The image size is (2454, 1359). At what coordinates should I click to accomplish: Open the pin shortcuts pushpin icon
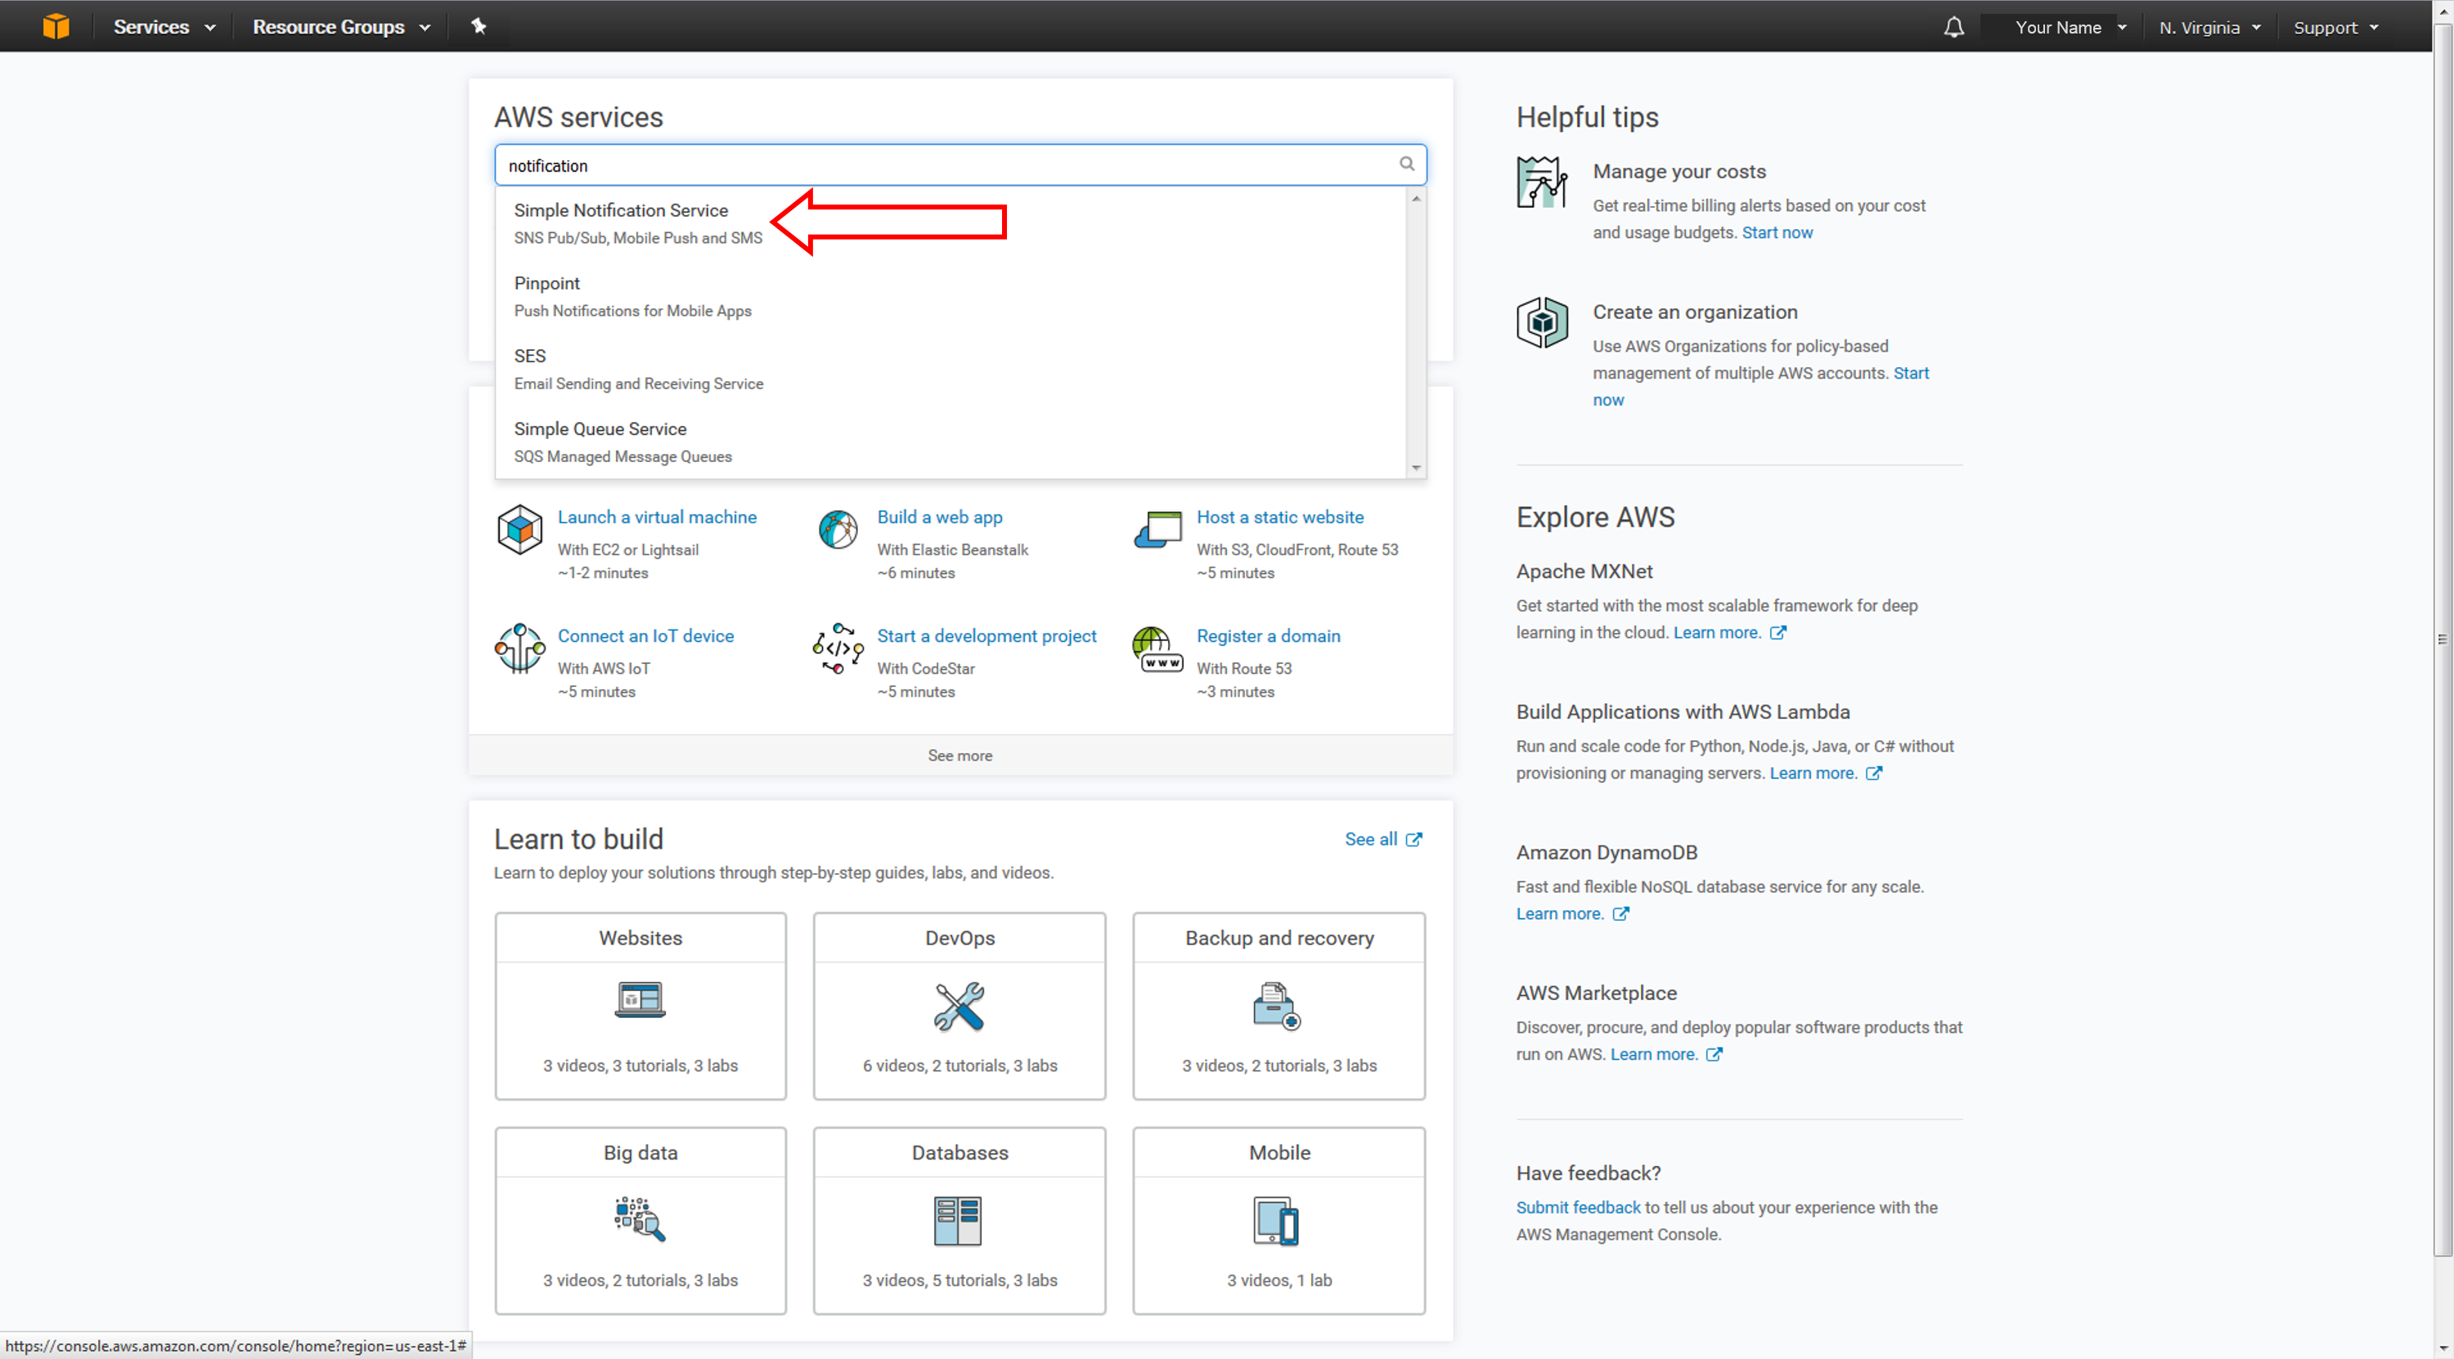click(x=479, y=27)
